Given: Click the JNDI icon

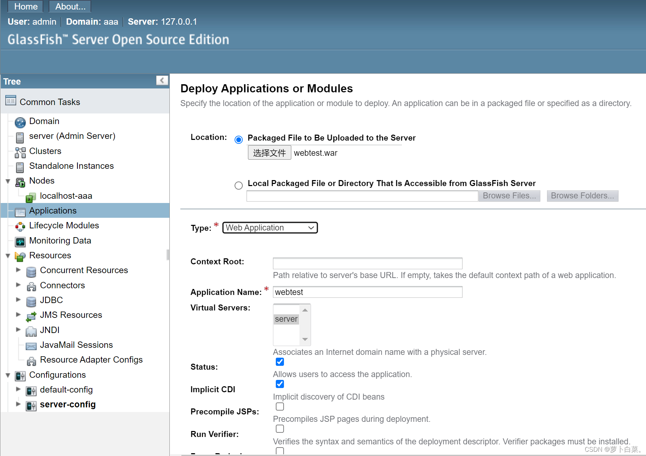Looking at the screenshot, I should pos(31,331).
